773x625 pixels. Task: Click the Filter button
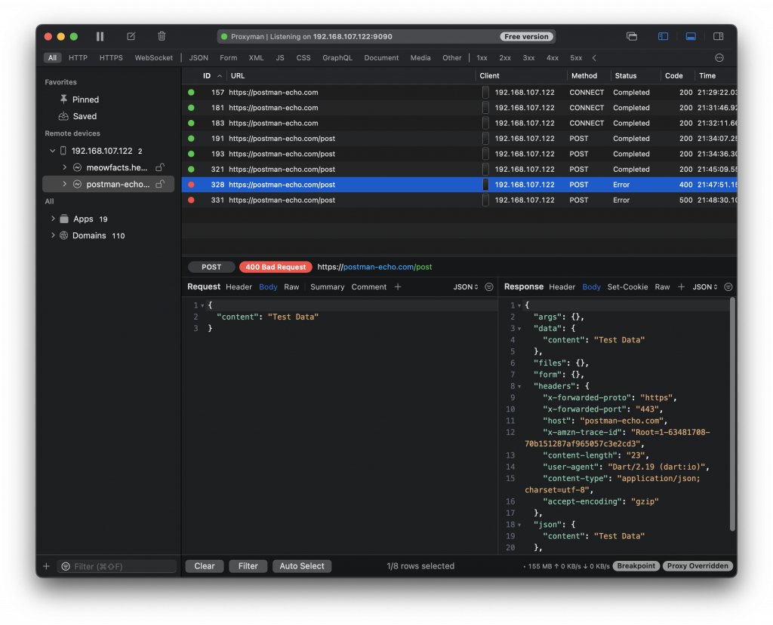click(x=248, y=566)
